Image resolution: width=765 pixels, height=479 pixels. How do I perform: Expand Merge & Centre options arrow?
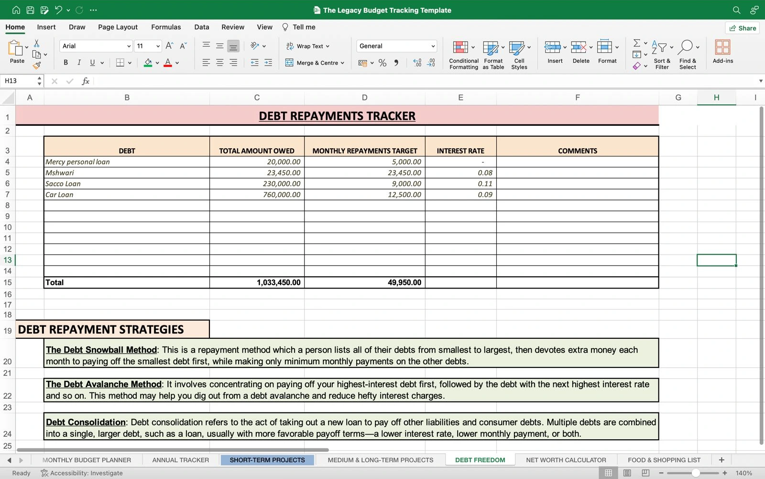(x=342, y=63)
